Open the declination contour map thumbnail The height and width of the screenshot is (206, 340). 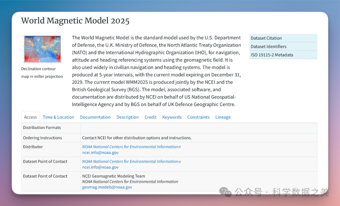point(42,49)
